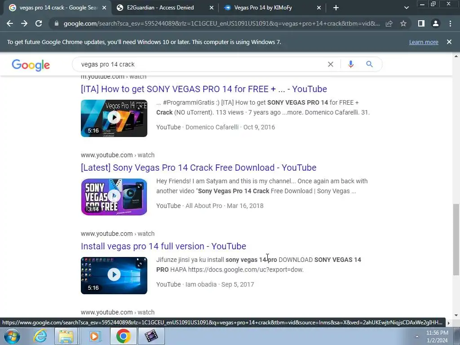Select Chrome icon in the taskbar

(123, 336)
